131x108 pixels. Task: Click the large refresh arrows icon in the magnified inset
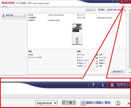tap(83, 103)
